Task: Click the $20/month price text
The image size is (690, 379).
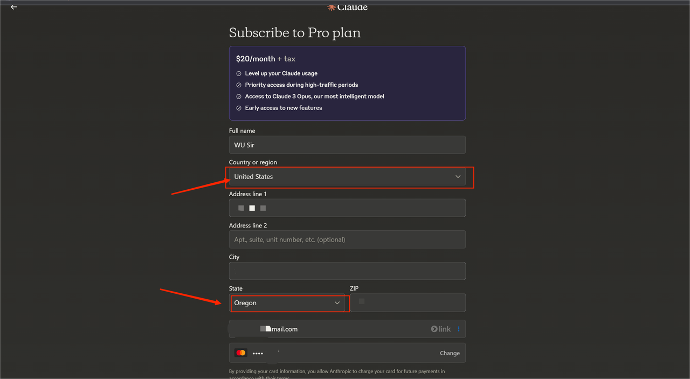Action: [x=256, y=59]
